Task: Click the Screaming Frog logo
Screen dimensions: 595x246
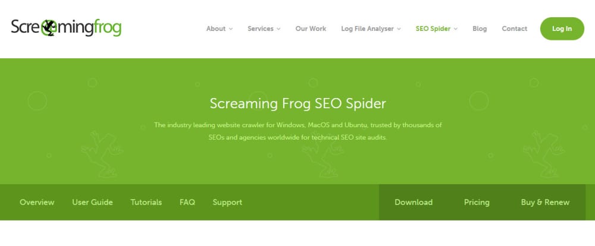Action: 66,28
